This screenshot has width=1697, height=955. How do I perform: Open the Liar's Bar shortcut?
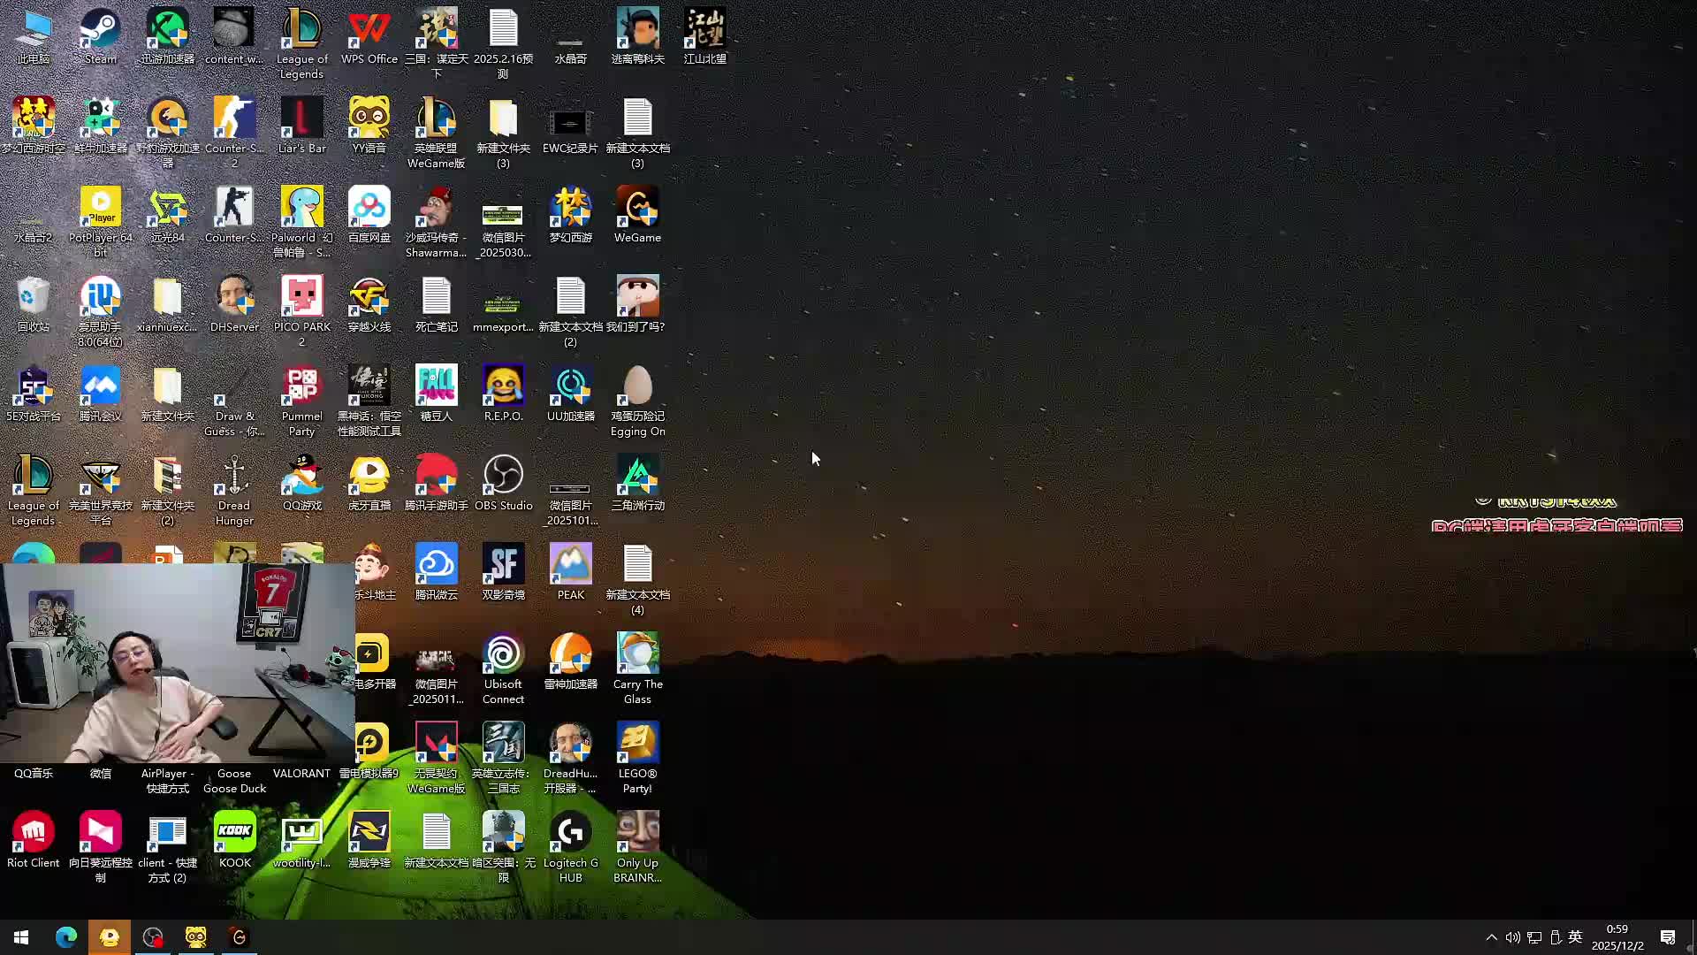(x=301, y=120)
